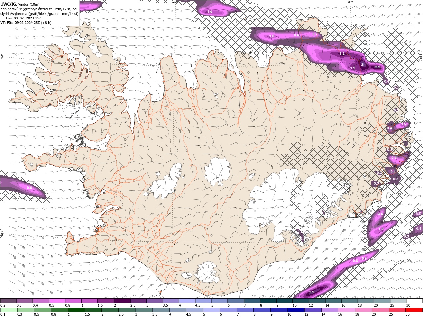Click the 30 label under the top scale

pyautogui.click(x=408, y=305)
